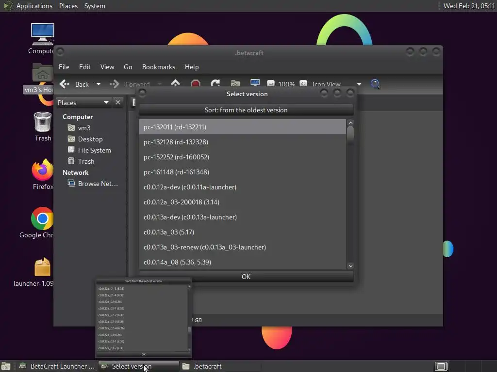Image resolution: width=497 pixels, height=372 pixels.
Task: Open the View menu
Action: (x=107, y=67)
